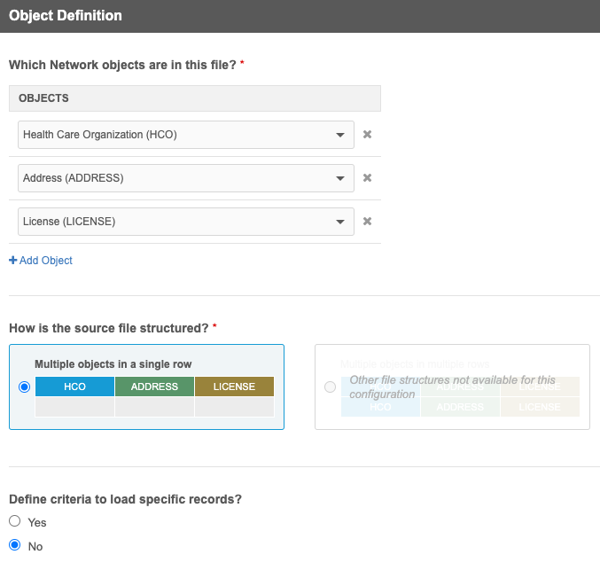
Task: Choose No for load specific records criteria
Action: pos(15,546)
